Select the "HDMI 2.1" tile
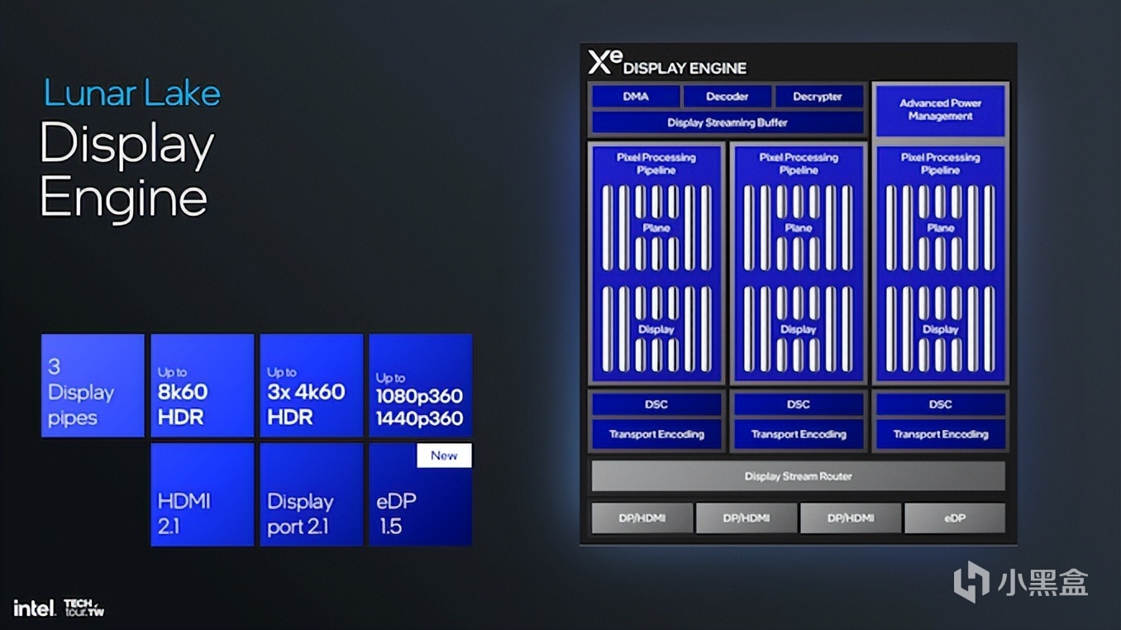Image resolution: width=1121 pixels, height=630 pixels. pyautogui.click(x=203, y=494)
